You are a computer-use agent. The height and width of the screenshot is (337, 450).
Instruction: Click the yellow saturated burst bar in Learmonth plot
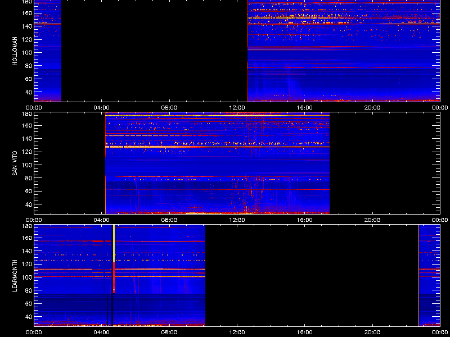click(114, 243)
